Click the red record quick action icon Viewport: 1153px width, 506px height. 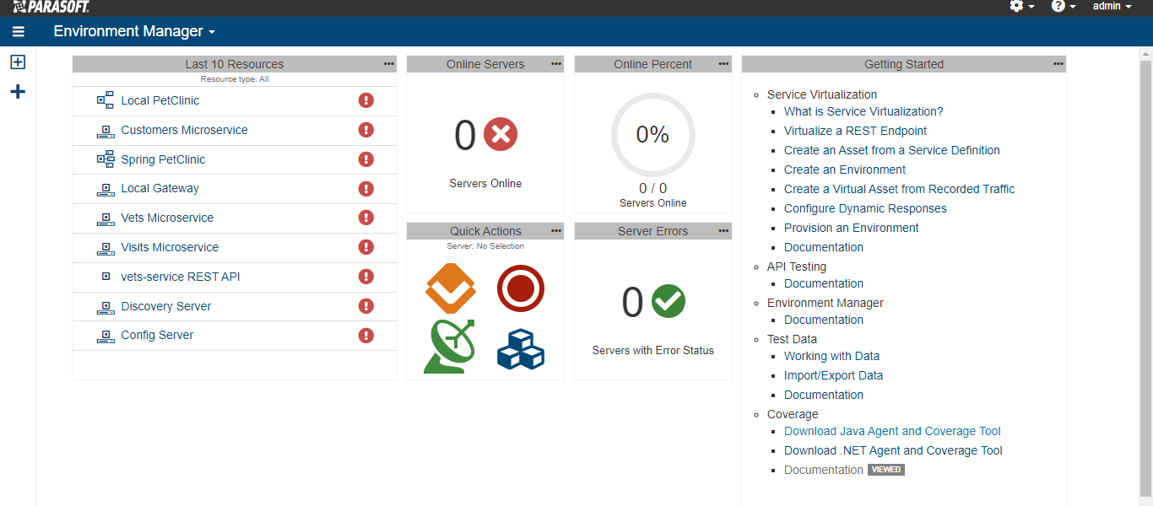tap(521, 288)
